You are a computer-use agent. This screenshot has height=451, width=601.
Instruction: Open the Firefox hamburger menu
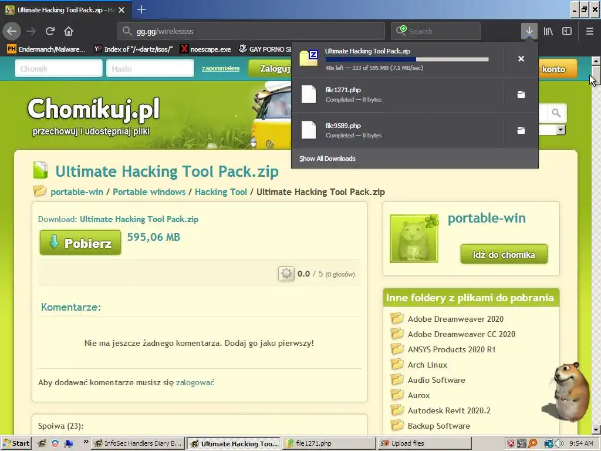(x=590, y=31)
